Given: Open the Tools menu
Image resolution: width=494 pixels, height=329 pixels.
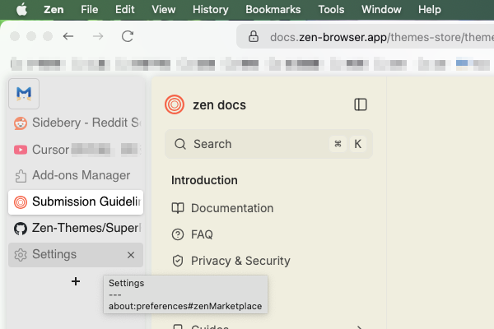Looking at the screenshot, I should click(331, 9).
